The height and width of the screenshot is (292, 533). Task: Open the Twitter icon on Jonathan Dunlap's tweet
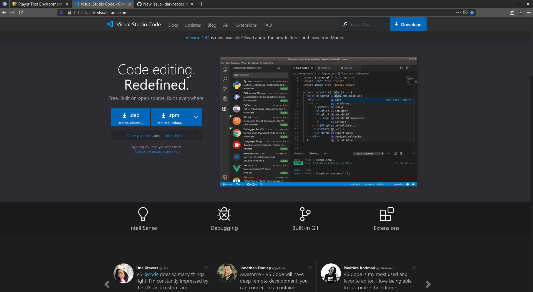pyautogui.click(x=310, y=268)
